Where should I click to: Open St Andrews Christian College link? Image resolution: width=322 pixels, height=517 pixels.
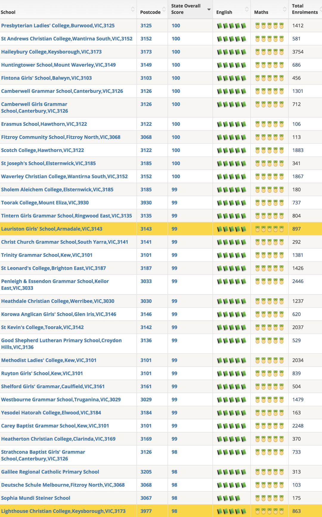(x=67, y=39)
